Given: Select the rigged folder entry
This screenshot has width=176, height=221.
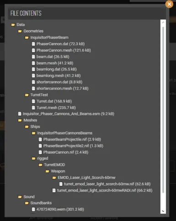Looking at the screenshot, I should pyautogui.click(x=43, y=158).
